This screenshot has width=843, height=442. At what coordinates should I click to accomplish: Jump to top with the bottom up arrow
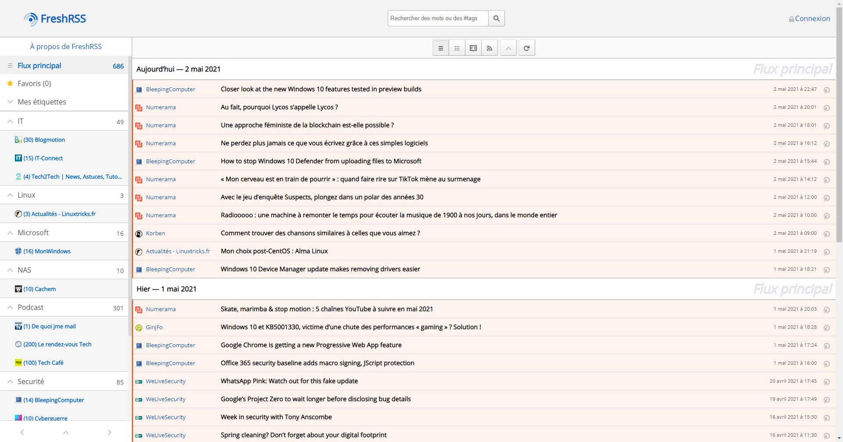tap(66, 432)
